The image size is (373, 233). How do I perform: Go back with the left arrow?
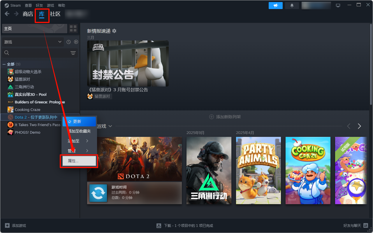7,14
